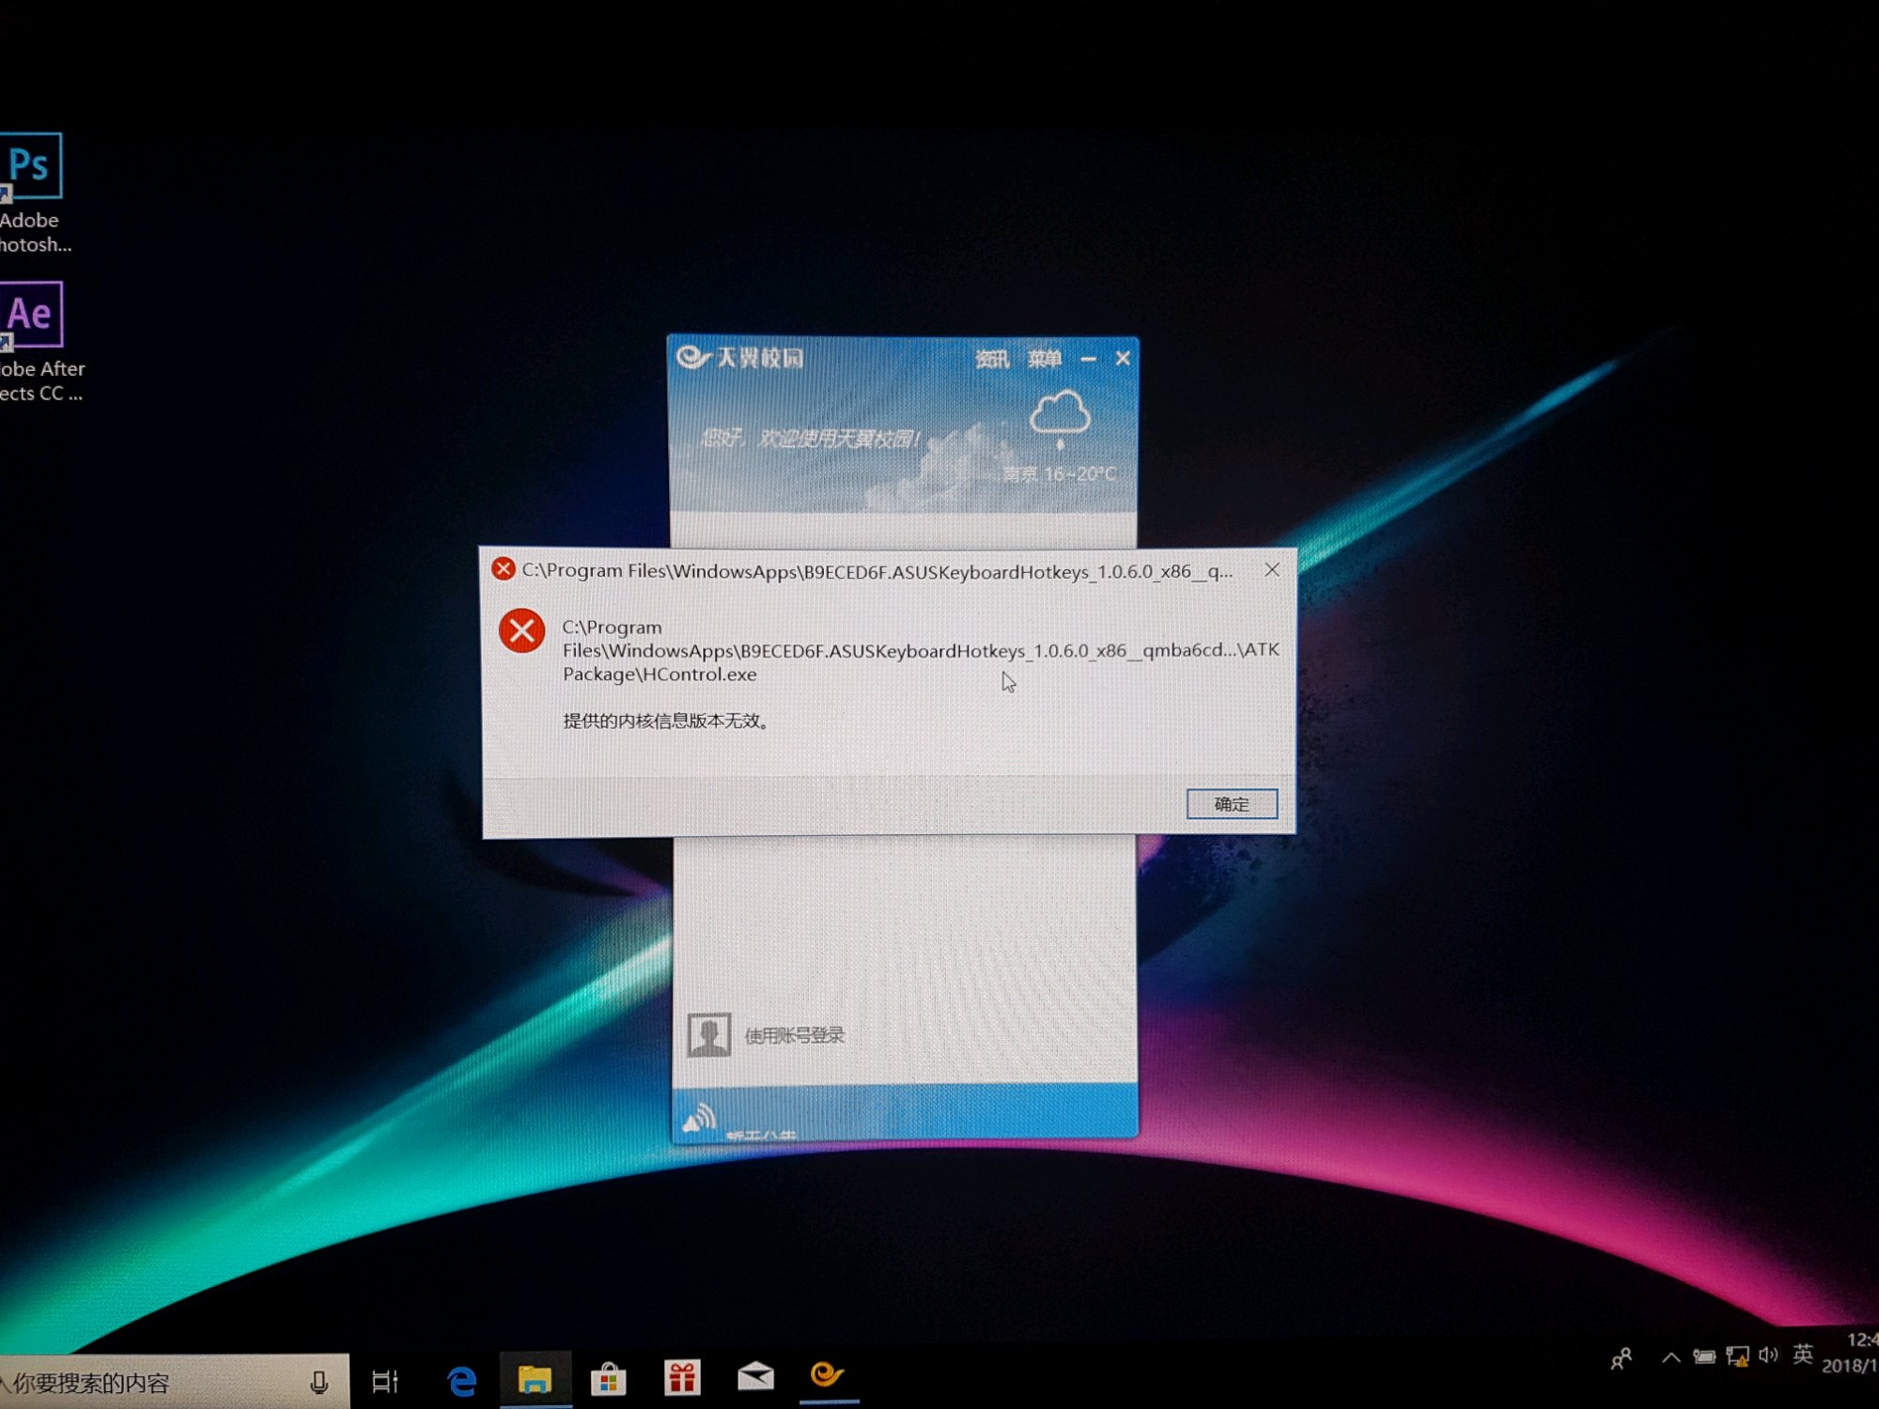Image resolution: width=1879 pixels, height=1409 pixels.
Task: Open Adobe Photoshop desktop shortcut
Action: click(x=31, y=194)
